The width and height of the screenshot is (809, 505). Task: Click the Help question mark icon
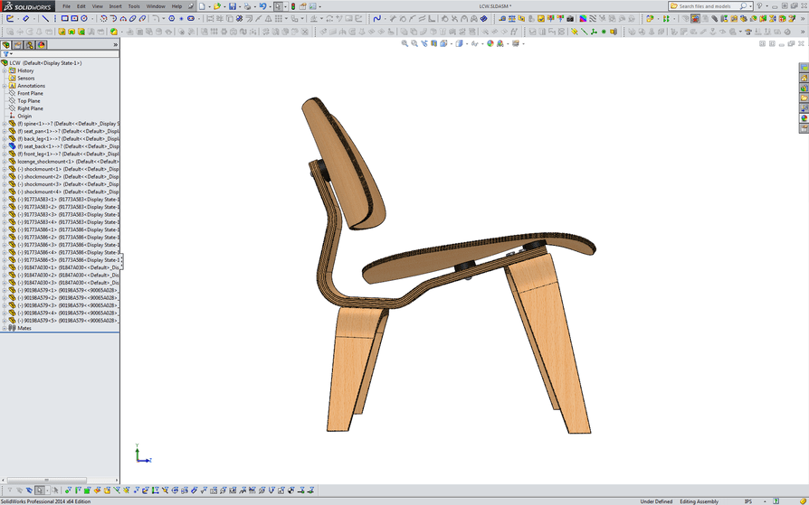[759, 6]
